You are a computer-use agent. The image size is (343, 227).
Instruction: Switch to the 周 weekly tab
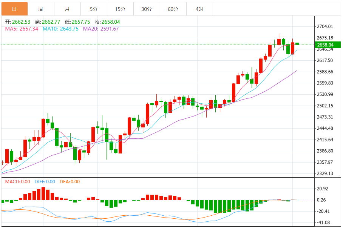pyautogui.click(x=41, y=9)
